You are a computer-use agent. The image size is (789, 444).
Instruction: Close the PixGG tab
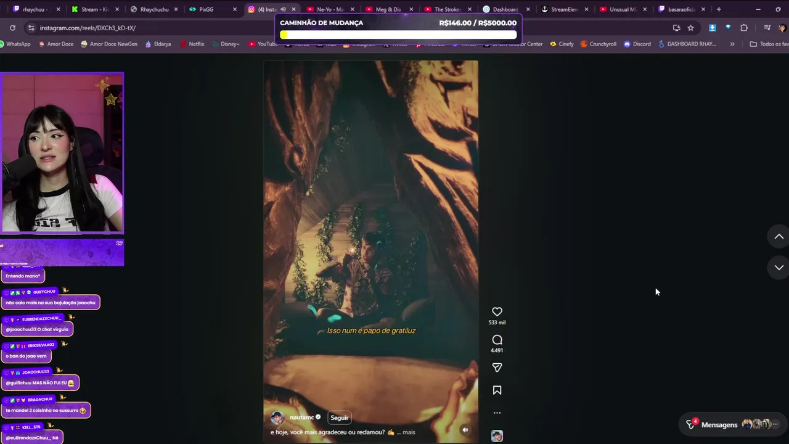click(235, 9)
